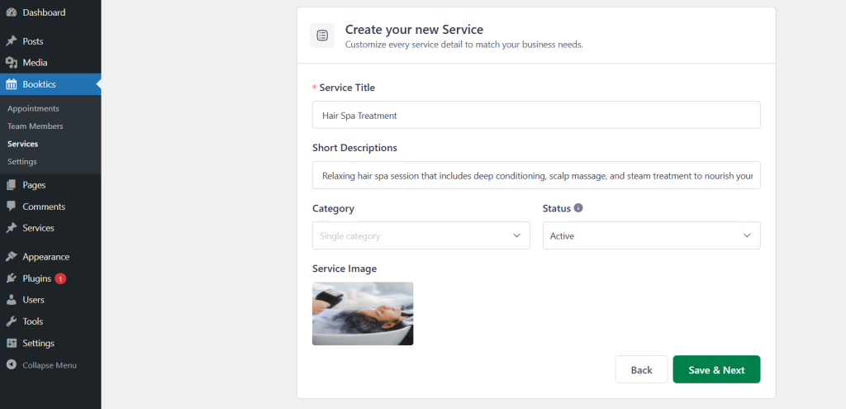Click the service list icon beside heading
Screen dimensions: 846x409
[x=322, y=36]
